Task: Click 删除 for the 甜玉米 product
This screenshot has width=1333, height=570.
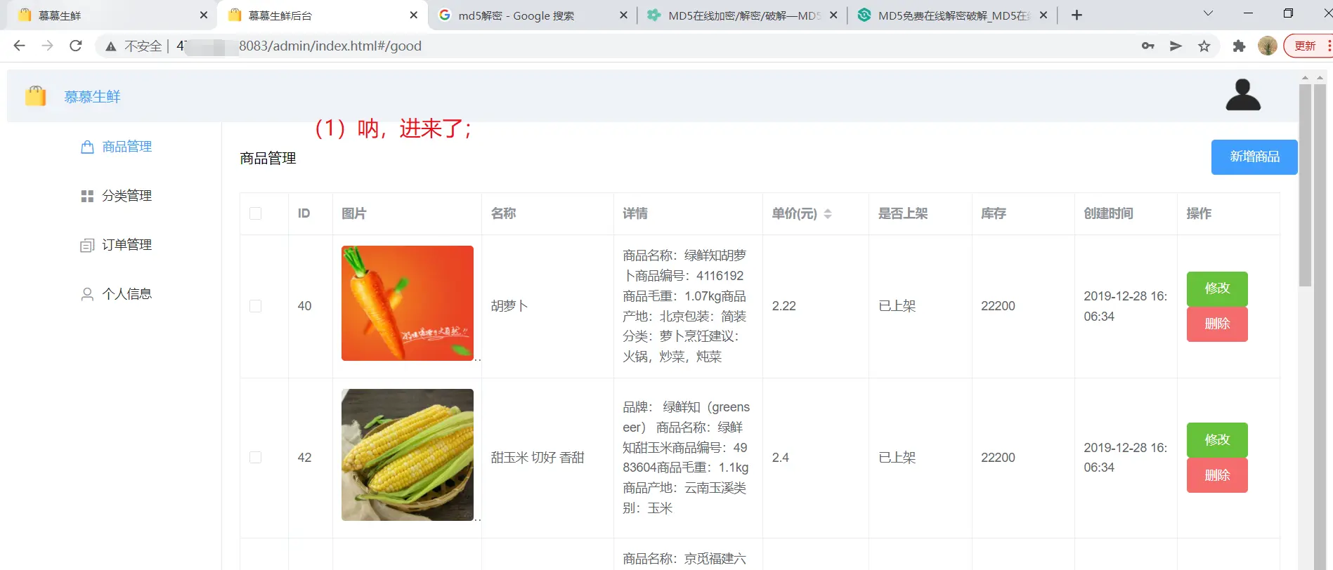Action: tap(1217, 475)
